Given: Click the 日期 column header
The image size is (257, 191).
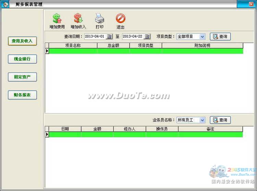Looking at the screenshot, I should click(x=65, y=129).
